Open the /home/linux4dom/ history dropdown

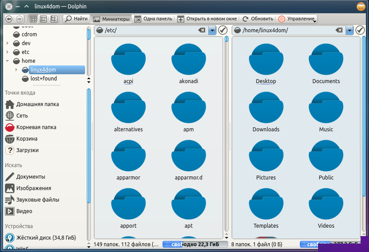(350, 31)
